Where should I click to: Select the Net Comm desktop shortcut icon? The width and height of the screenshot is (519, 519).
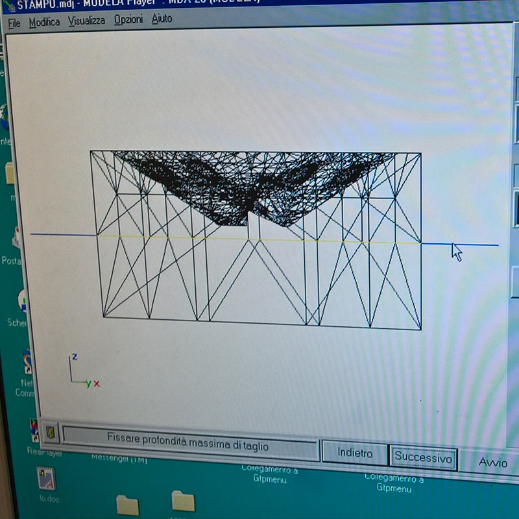pyautogui.click(x=28, y=361)
